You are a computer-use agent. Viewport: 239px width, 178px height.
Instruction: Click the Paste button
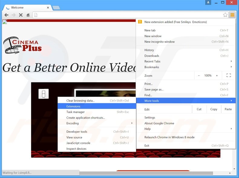pyautogui.click(x=228, y=109)
